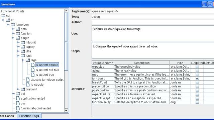The height and width of the screenshot is (120, 214).
Task: Toggle Required checkbox for msg attribute
Action: click(197, 74)
